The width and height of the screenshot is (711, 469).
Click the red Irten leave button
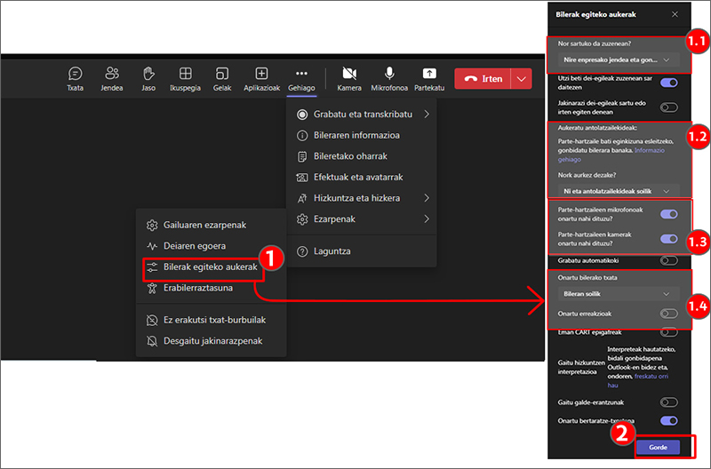point(481,78)
